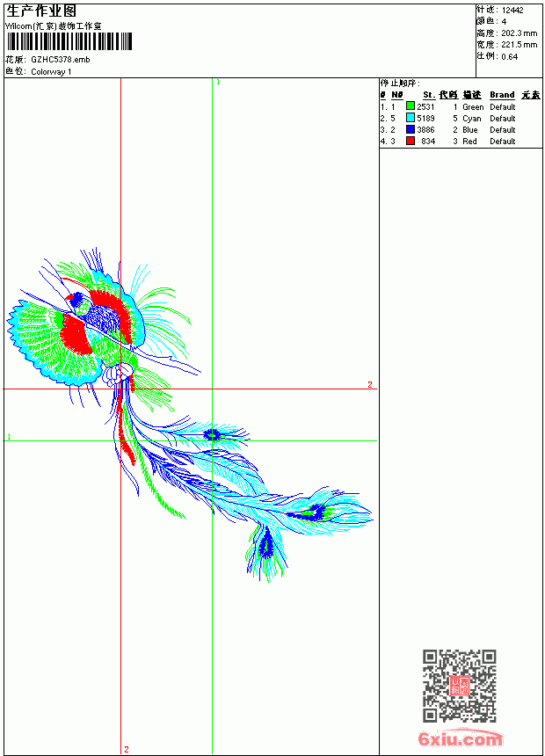The width and height of the screenshot is (545, 756).
Task: Click the green color swatch in stop sequence
Action: [411, 106]
